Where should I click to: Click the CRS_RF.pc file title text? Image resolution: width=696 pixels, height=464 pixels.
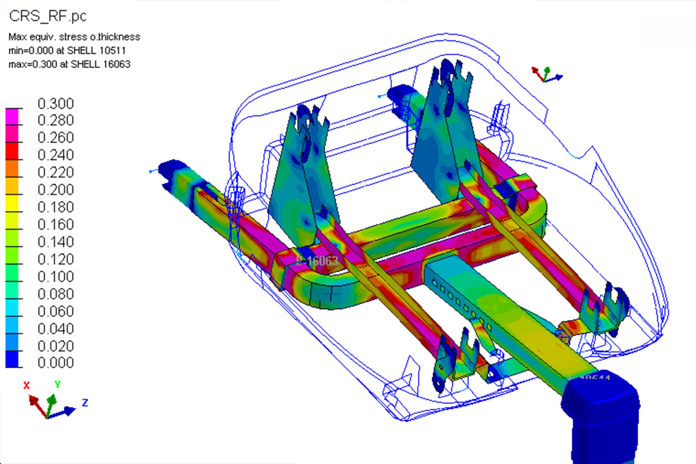pyautogui.click(x=48, y=16)
